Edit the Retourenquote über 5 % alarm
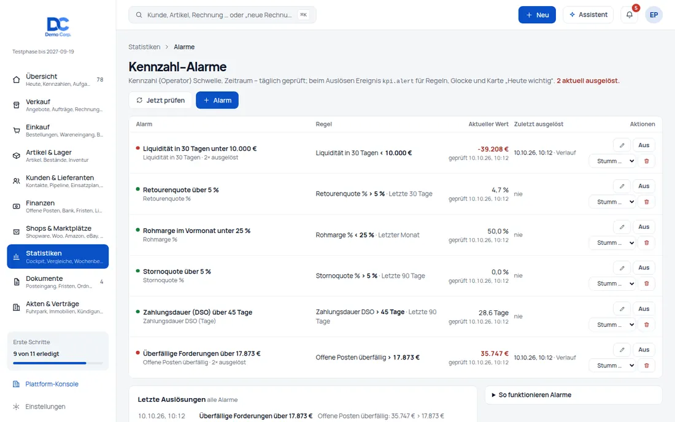The width and height of the screenshot is (675, 422). click(x=622, y=186)
